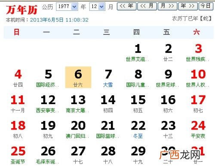Click the Sunday 日 column header
This screenshot has width=215, height=167.
click(17, 32)
